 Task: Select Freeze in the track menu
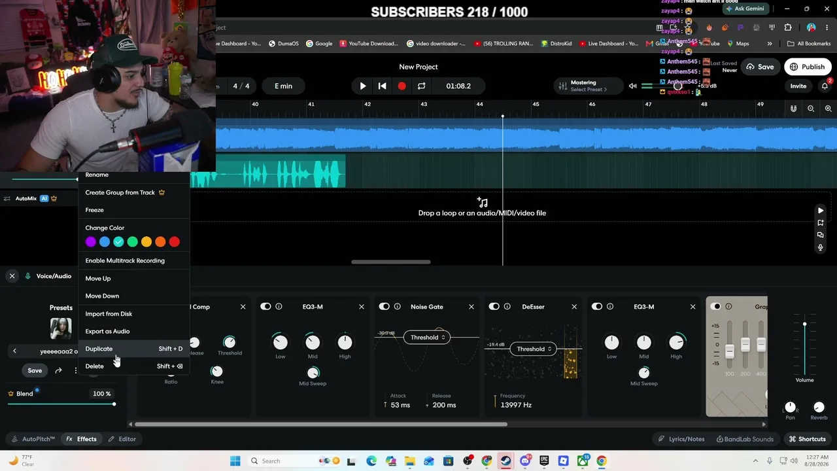pos(134,210)
